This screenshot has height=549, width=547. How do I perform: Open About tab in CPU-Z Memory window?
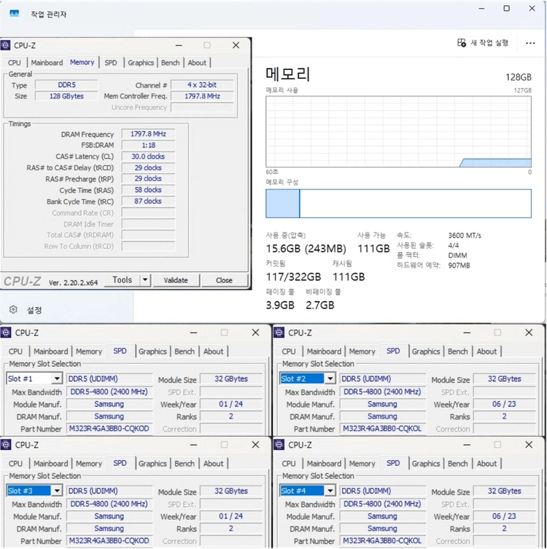point(197,63)
